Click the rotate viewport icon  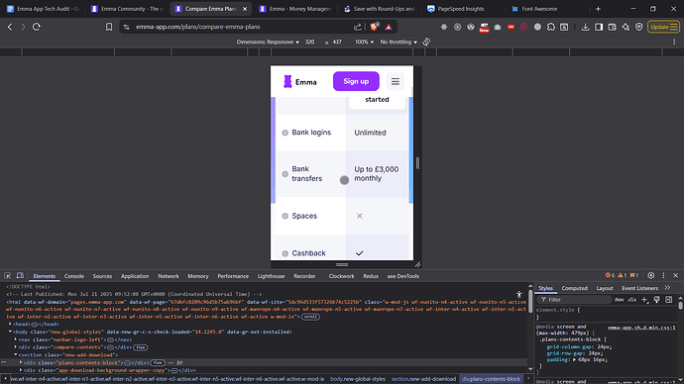[426, 42]
